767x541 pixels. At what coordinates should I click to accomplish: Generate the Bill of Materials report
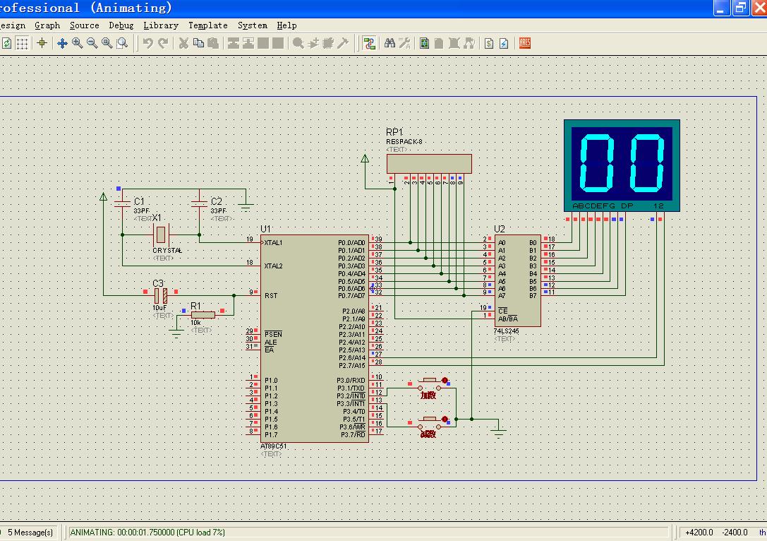(x=489, y=43)
